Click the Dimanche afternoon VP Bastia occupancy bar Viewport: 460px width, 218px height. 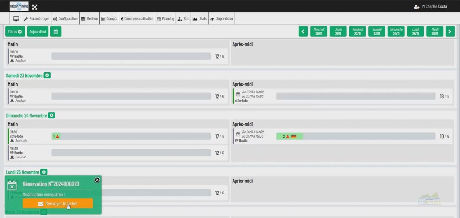click(x=356, y=136)
